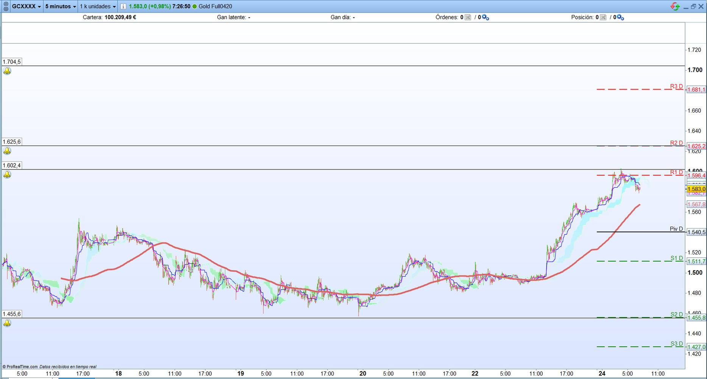Open the 5 minutos timeframe dropdown
The width and height of the screenshot is (707, 379).
61,6
